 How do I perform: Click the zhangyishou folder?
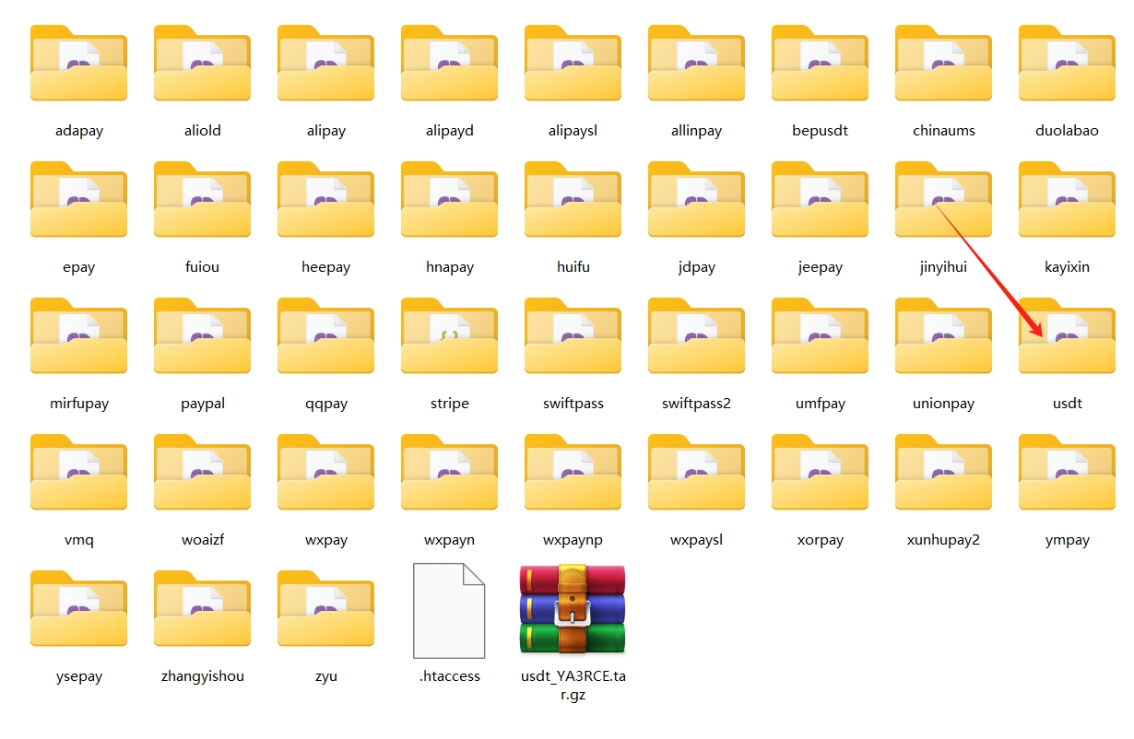(x=202, y=610)
